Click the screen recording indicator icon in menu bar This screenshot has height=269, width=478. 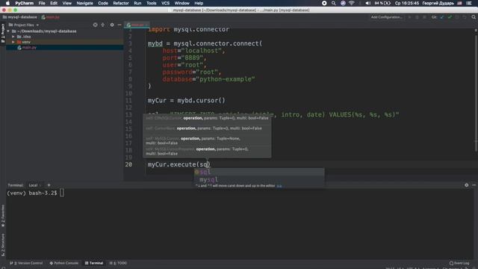(x=324, y=3)
